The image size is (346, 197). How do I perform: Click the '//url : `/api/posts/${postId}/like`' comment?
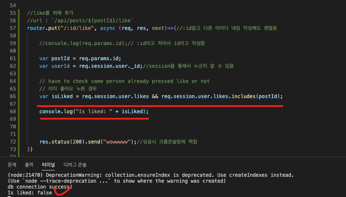80,21
